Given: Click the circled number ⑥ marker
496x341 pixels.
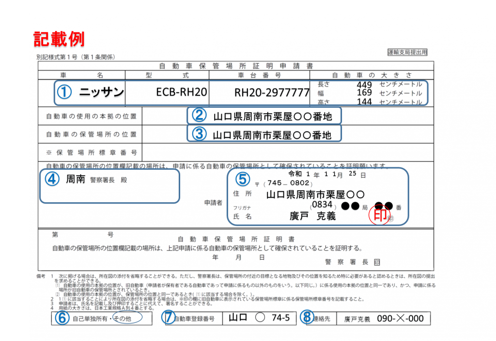Looking at the screenshot, I should 61,318.
